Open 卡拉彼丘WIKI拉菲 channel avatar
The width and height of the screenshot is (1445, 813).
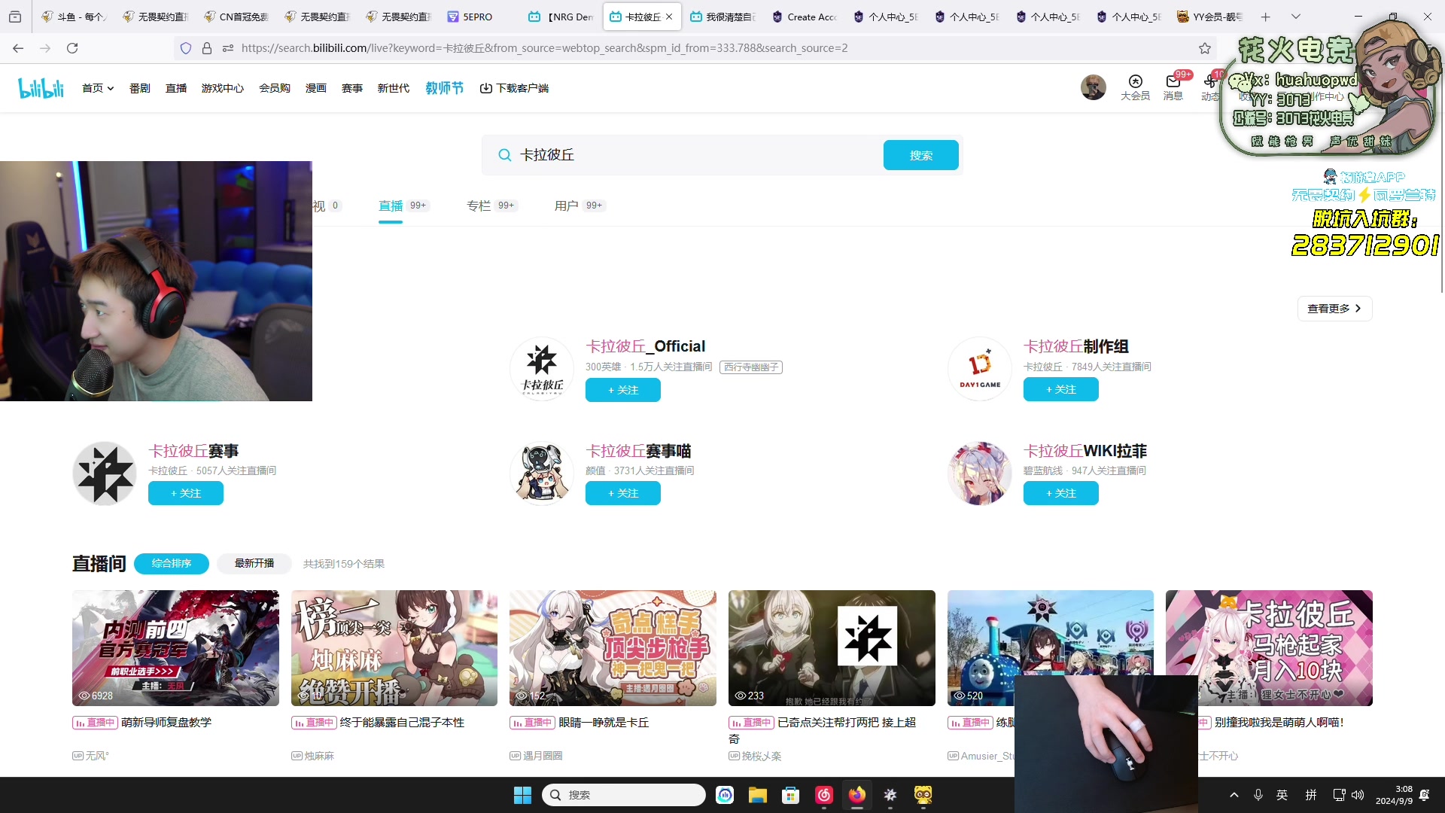coord(980,473)
